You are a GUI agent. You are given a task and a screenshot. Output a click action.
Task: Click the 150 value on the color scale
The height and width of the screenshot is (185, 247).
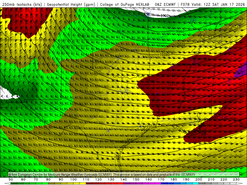[x=136, y=179]
